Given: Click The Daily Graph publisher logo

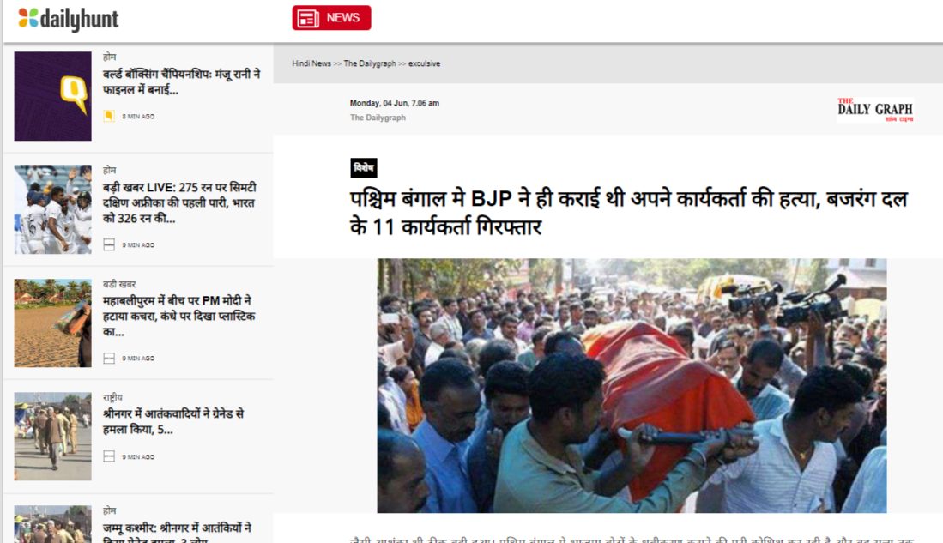Looking at the screenshot, I should coord(875,110).
